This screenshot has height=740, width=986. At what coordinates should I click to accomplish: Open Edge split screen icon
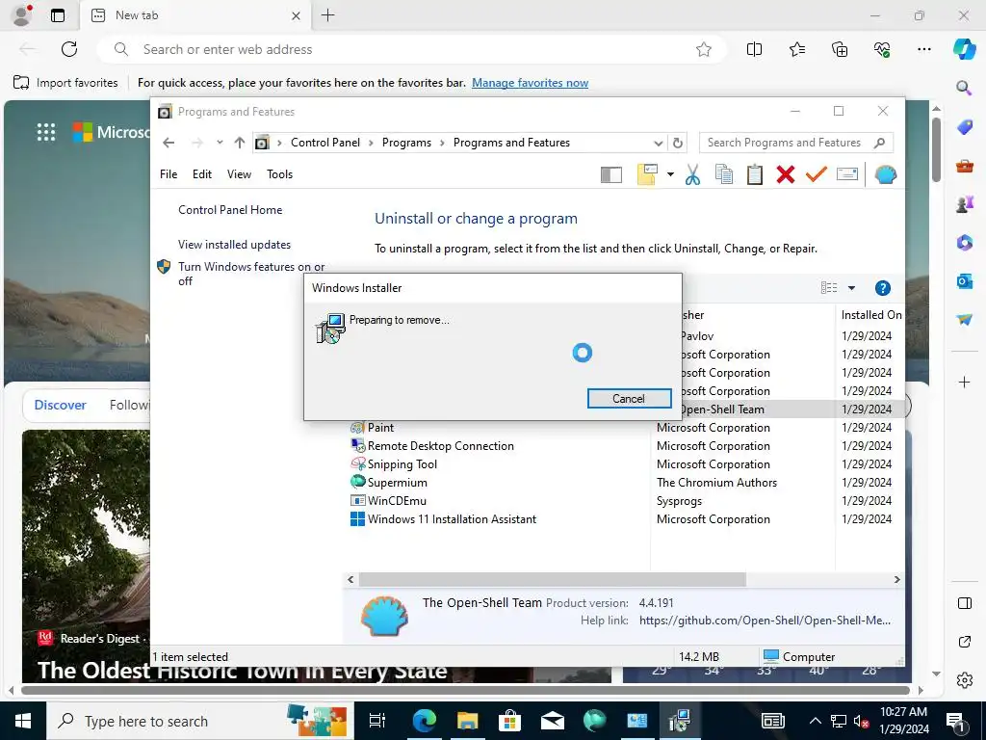coord(754,49)
